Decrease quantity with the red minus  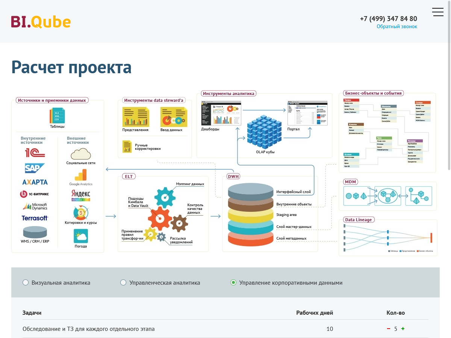pyautogui.click(x=389, y=329)
